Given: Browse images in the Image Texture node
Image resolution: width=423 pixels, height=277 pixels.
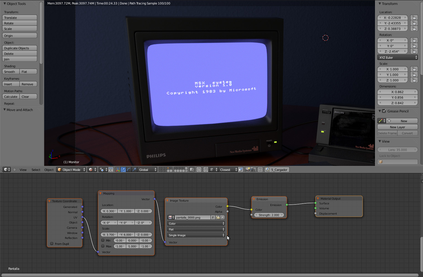Looking at the screenshot, I should point(171,217).
